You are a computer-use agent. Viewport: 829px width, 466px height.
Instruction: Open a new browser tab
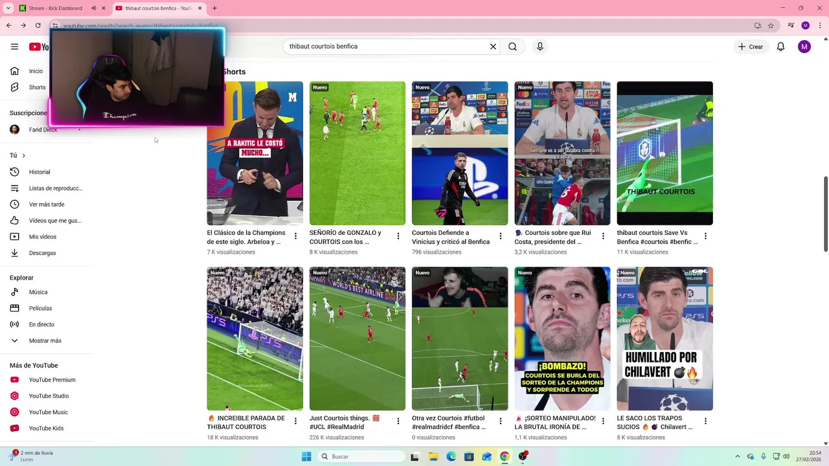pyautogui.click(x=214, y=8)
